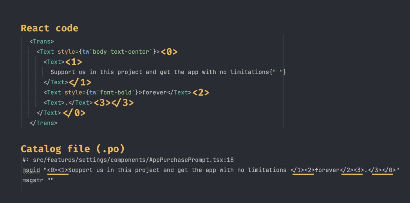This screenshot has height=203, width=410.
Task: Select the orange <3></3> annotation
Action: tap(114, 103)
